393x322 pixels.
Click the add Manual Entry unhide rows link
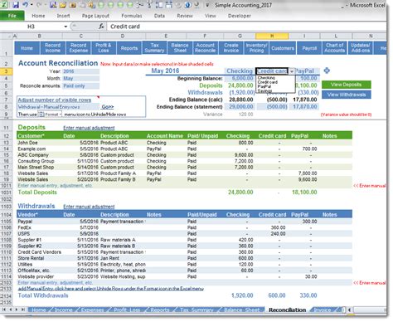click(x=111, y=289)
